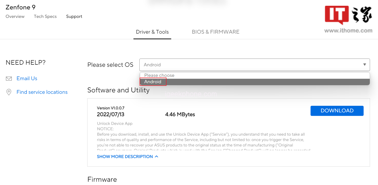This screenshot has width=378, height=185.
Task: Select the Driver & Tools tab
Action: pos(152,32)
